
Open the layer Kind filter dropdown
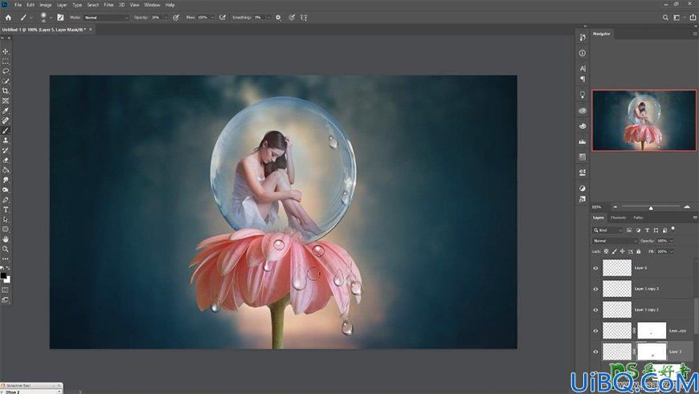click(x=607, y=230)
